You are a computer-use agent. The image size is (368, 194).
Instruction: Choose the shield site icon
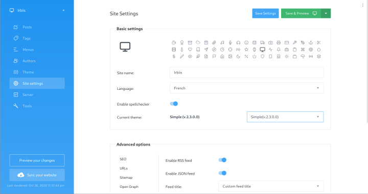coord(262,57)
